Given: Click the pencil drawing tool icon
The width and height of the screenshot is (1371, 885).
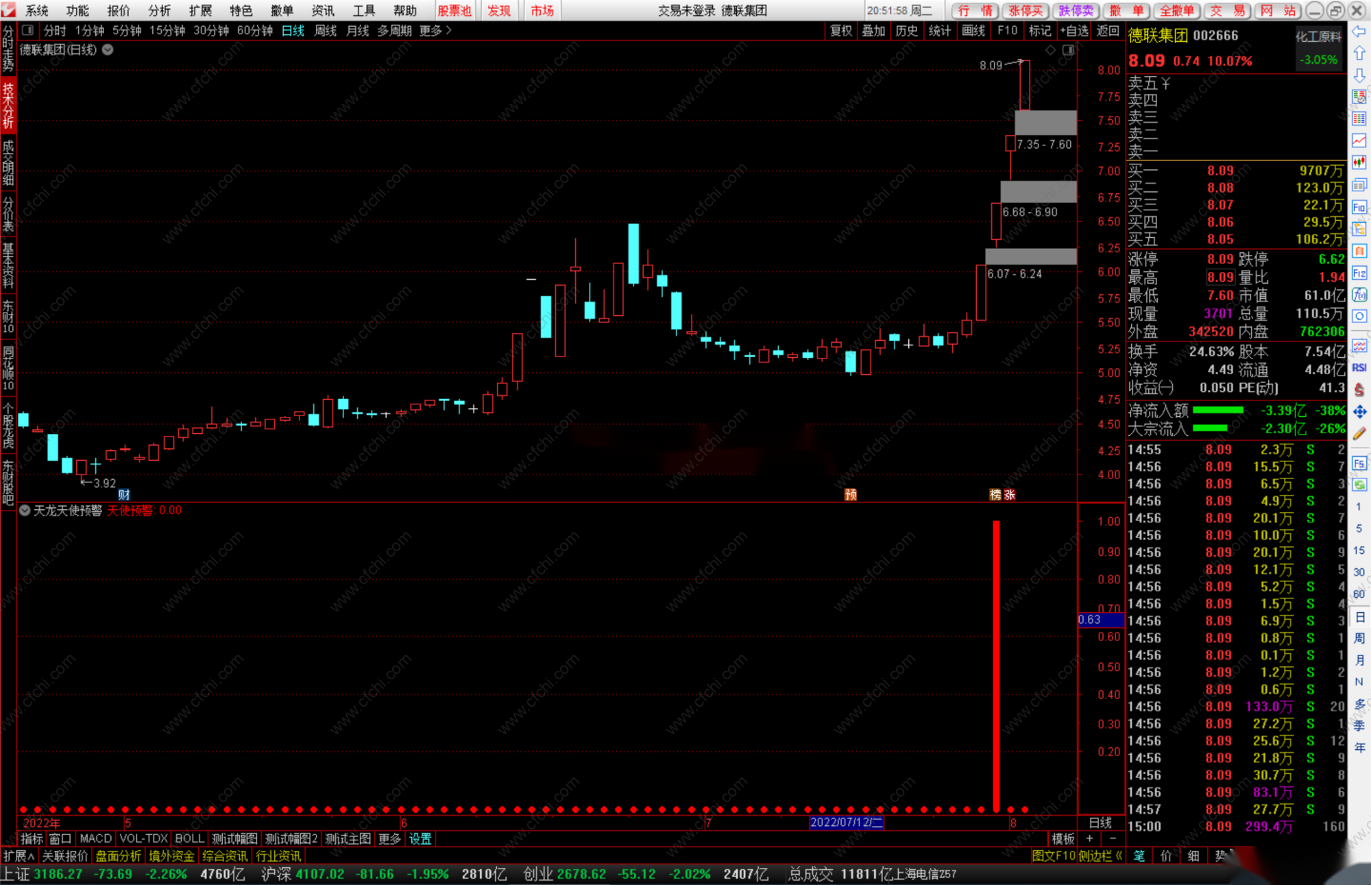Looking at the screenshot, I should [1359, 433].
